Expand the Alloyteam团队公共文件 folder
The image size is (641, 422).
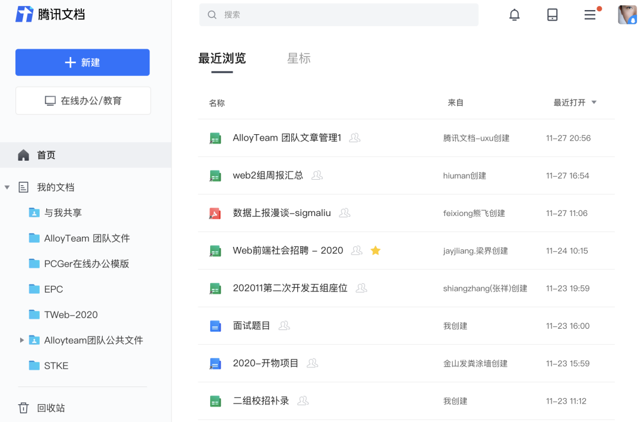pyautogui.click(x=22, y=340)
